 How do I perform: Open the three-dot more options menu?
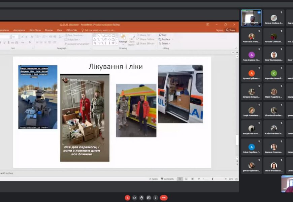156,198
